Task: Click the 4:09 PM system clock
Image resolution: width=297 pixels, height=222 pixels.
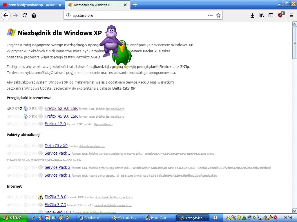Action: coord(286,218)
